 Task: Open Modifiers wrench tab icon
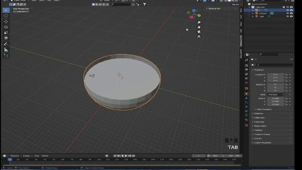point(246,98)
